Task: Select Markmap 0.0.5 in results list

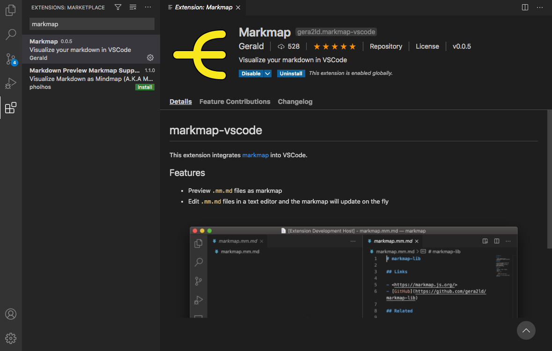Action: 91,49
